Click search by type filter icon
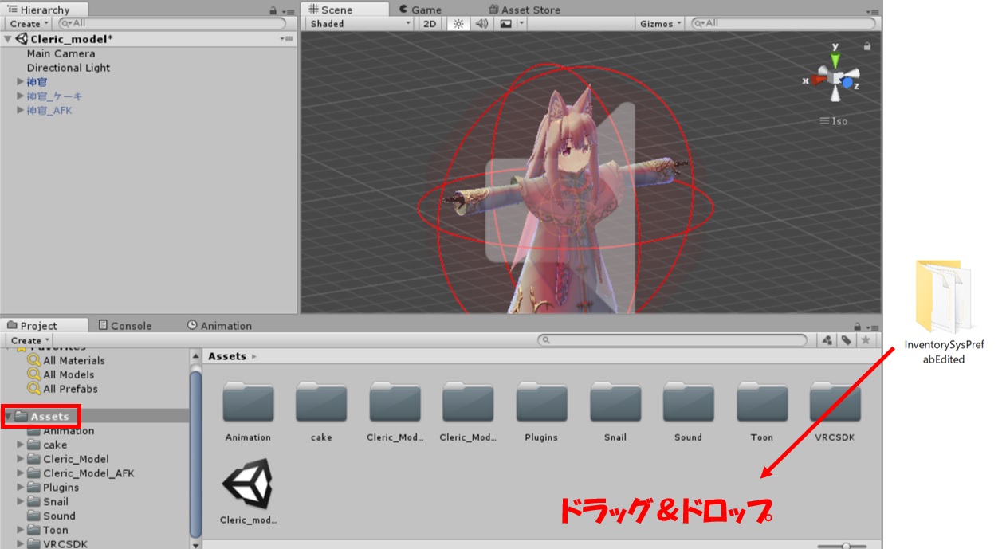This screenshot has width=1006, height=549. pyautogui.click(x=827, y=340)
